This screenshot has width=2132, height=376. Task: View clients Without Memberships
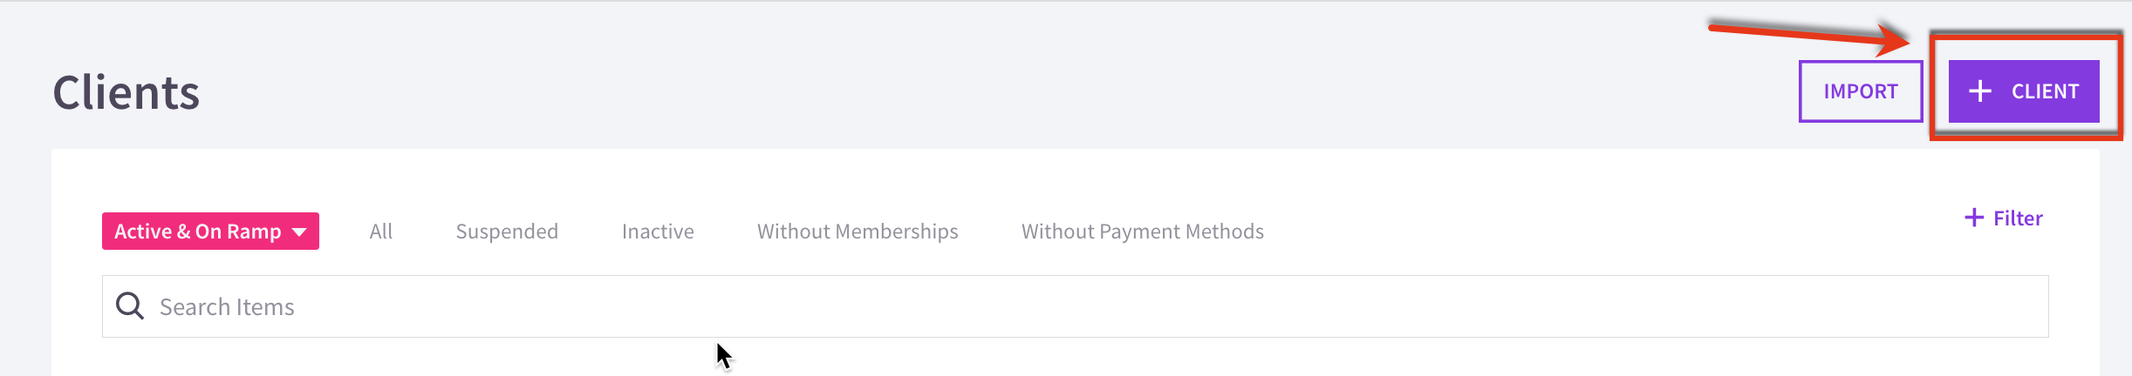pos(858,232)
